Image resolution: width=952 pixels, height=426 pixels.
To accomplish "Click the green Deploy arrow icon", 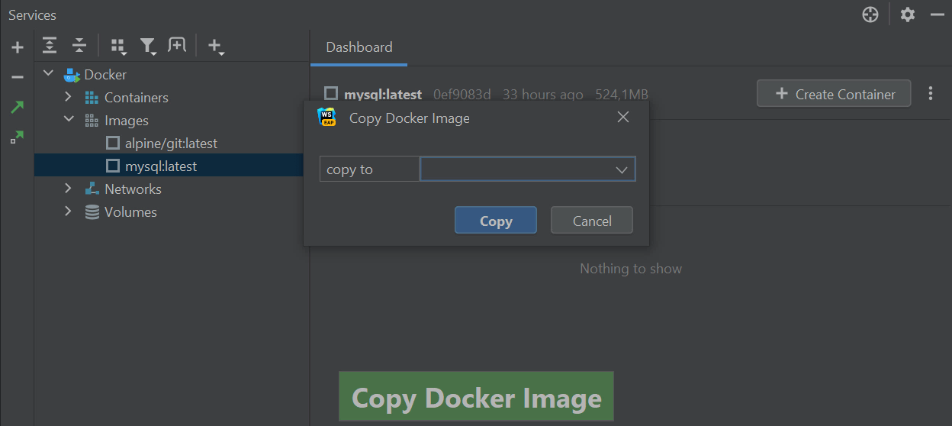I will click(x=17, y=107).
